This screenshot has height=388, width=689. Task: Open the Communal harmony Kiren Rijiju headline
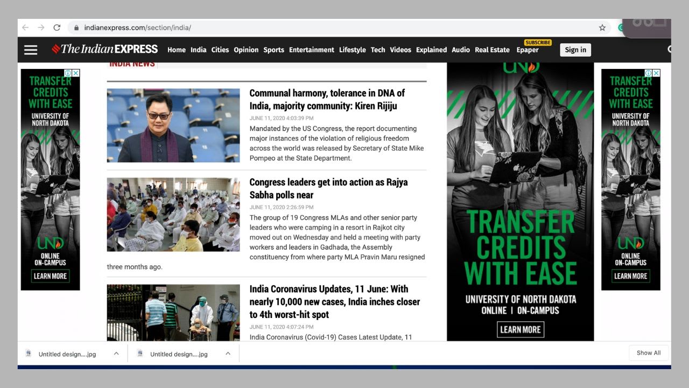tap(327, 99)
